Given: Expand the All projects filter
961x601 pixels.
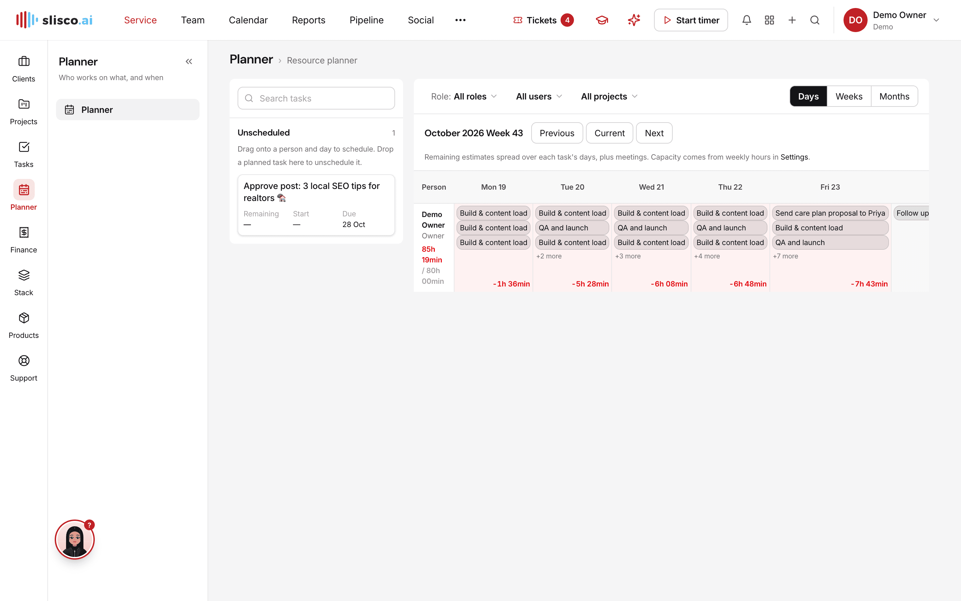Looking at the screenshot, I should [609, 96].
